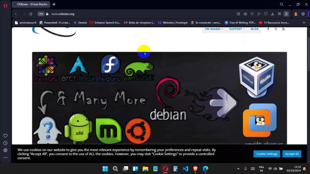
Task: Open the OSBoxes Facebook icon
Action: click(x=268, y=29)
